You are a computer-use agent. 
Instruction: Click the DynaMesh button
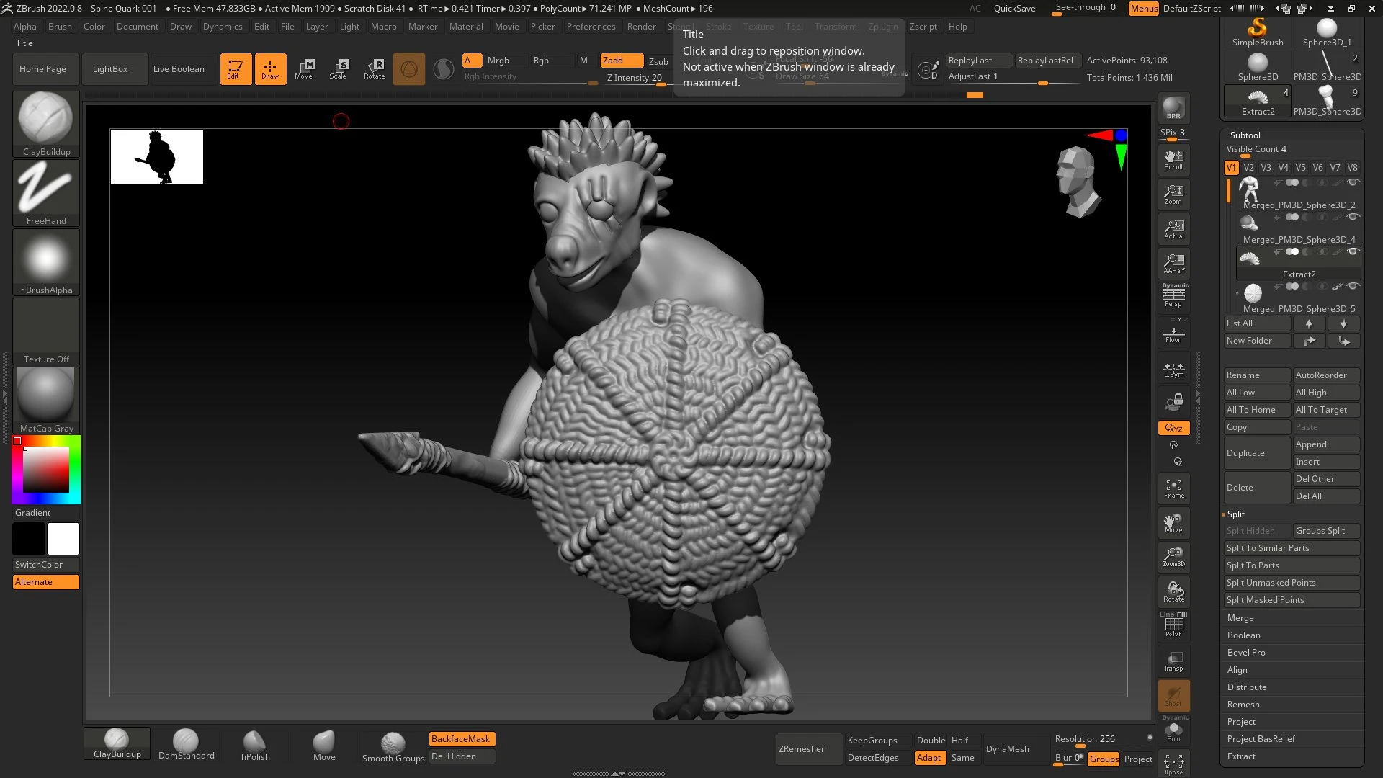1007,749
